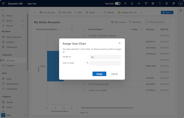Viewport: 184px width, 118px height.
Task: Click the plus quick create icon
Action: click(x=139, y=3)
